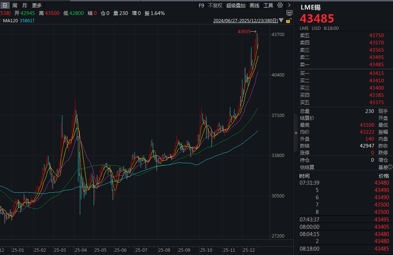393x255 pixels.
Task: Click the date range 2024/06/27-2025/12/23 link
Action: (245, 21)
